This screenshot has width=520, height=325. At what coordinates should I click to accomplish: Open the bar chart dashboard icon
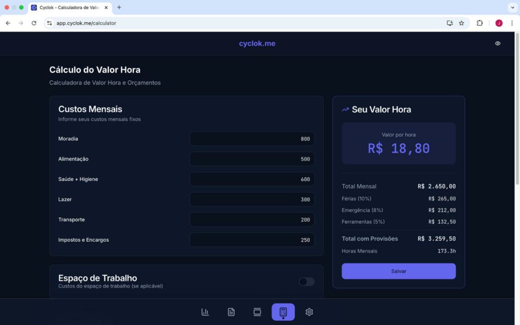(x=205, y=312)
